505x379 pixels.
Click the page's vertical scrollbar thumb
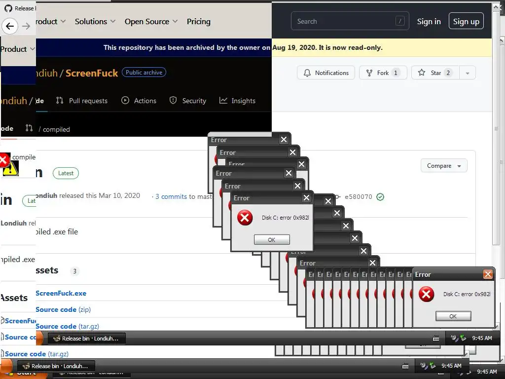[x=496, y=129]
